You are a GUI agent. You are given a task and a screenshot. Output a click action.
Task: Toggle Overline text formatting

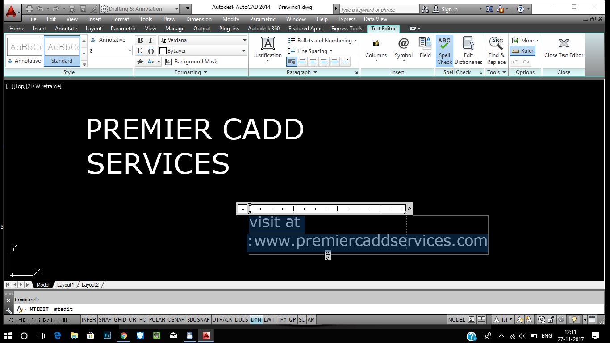151,51
